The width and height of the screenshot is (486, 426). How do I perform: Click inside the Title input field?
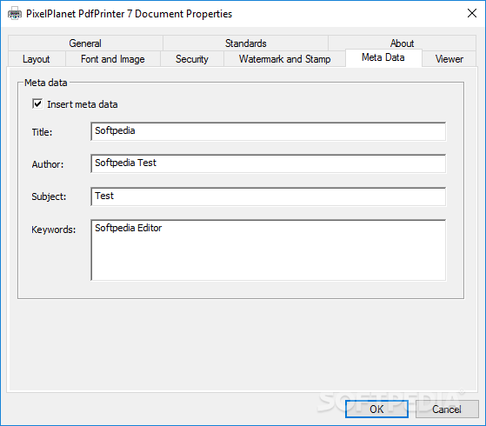[x=269, y=131]
